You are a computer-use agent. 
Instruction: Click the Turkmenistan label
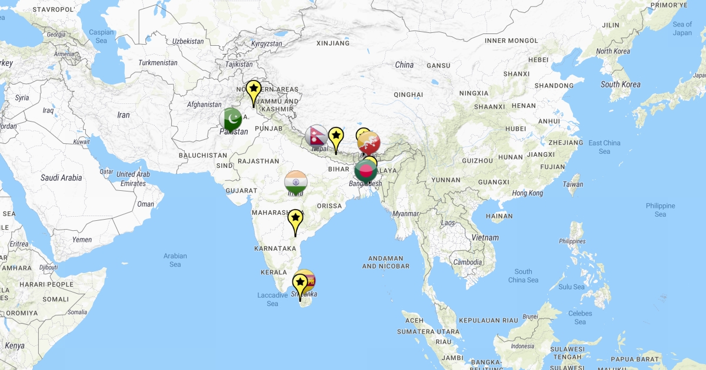tap(158, 62)
